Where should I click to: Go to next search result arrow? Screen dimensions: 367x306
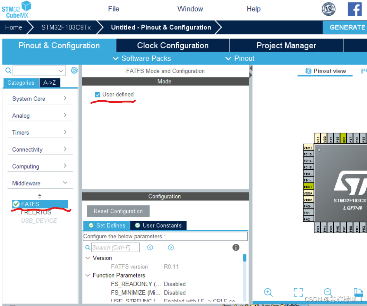tap(171, 247)
